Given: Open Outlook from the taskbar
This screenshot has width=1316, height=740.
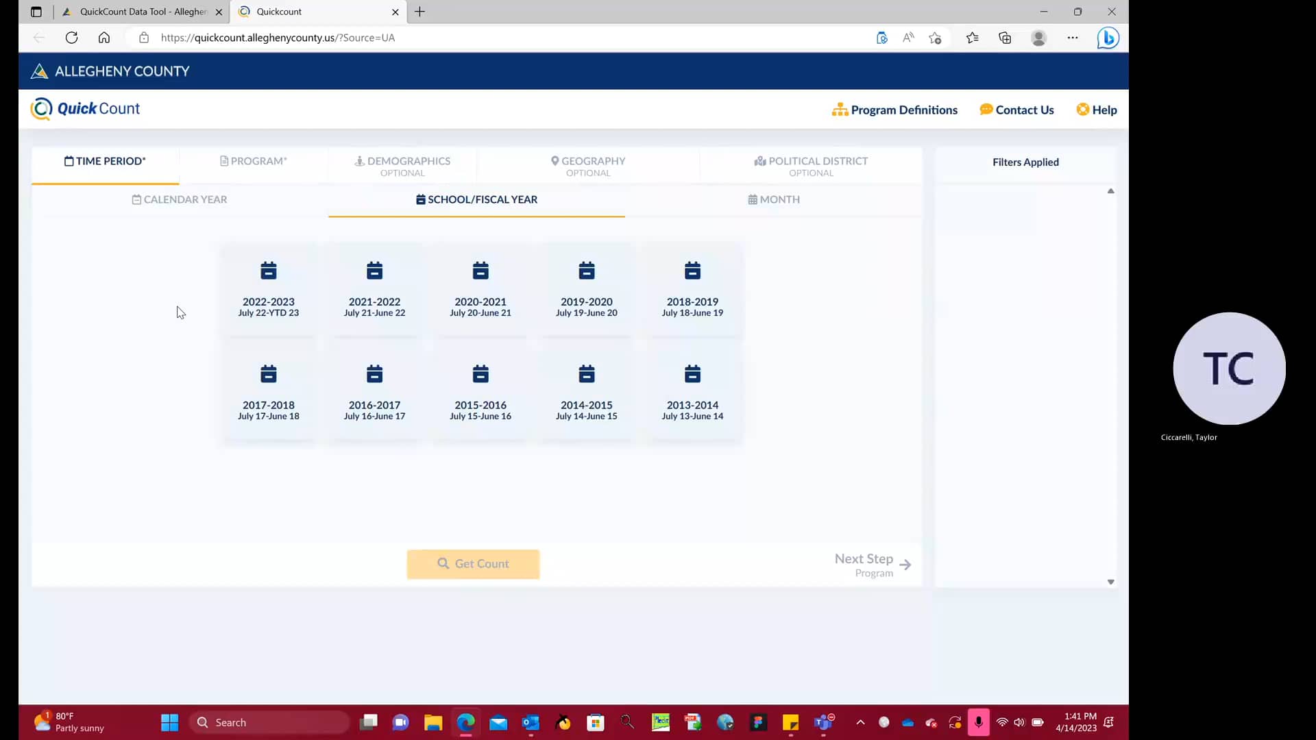Looking at the screenshot, I should coord(531,722).
